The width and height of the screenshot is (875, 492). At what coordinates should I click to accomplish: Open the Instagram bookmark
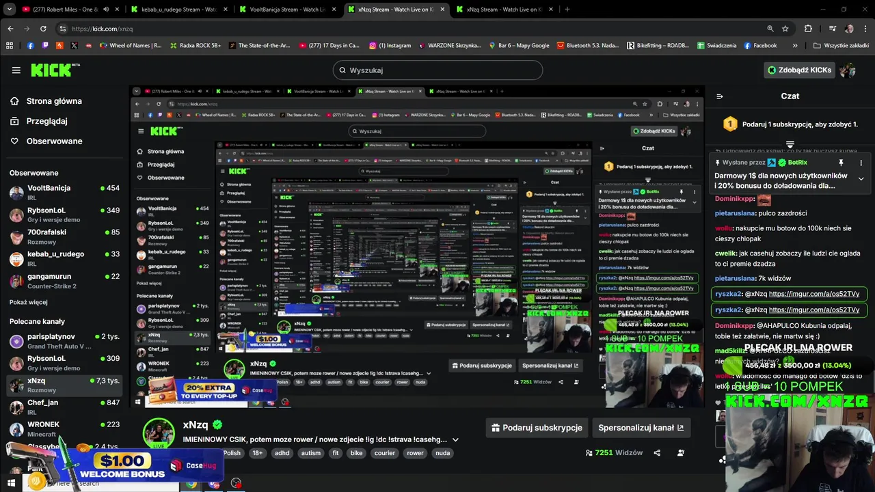click(390, 46)
